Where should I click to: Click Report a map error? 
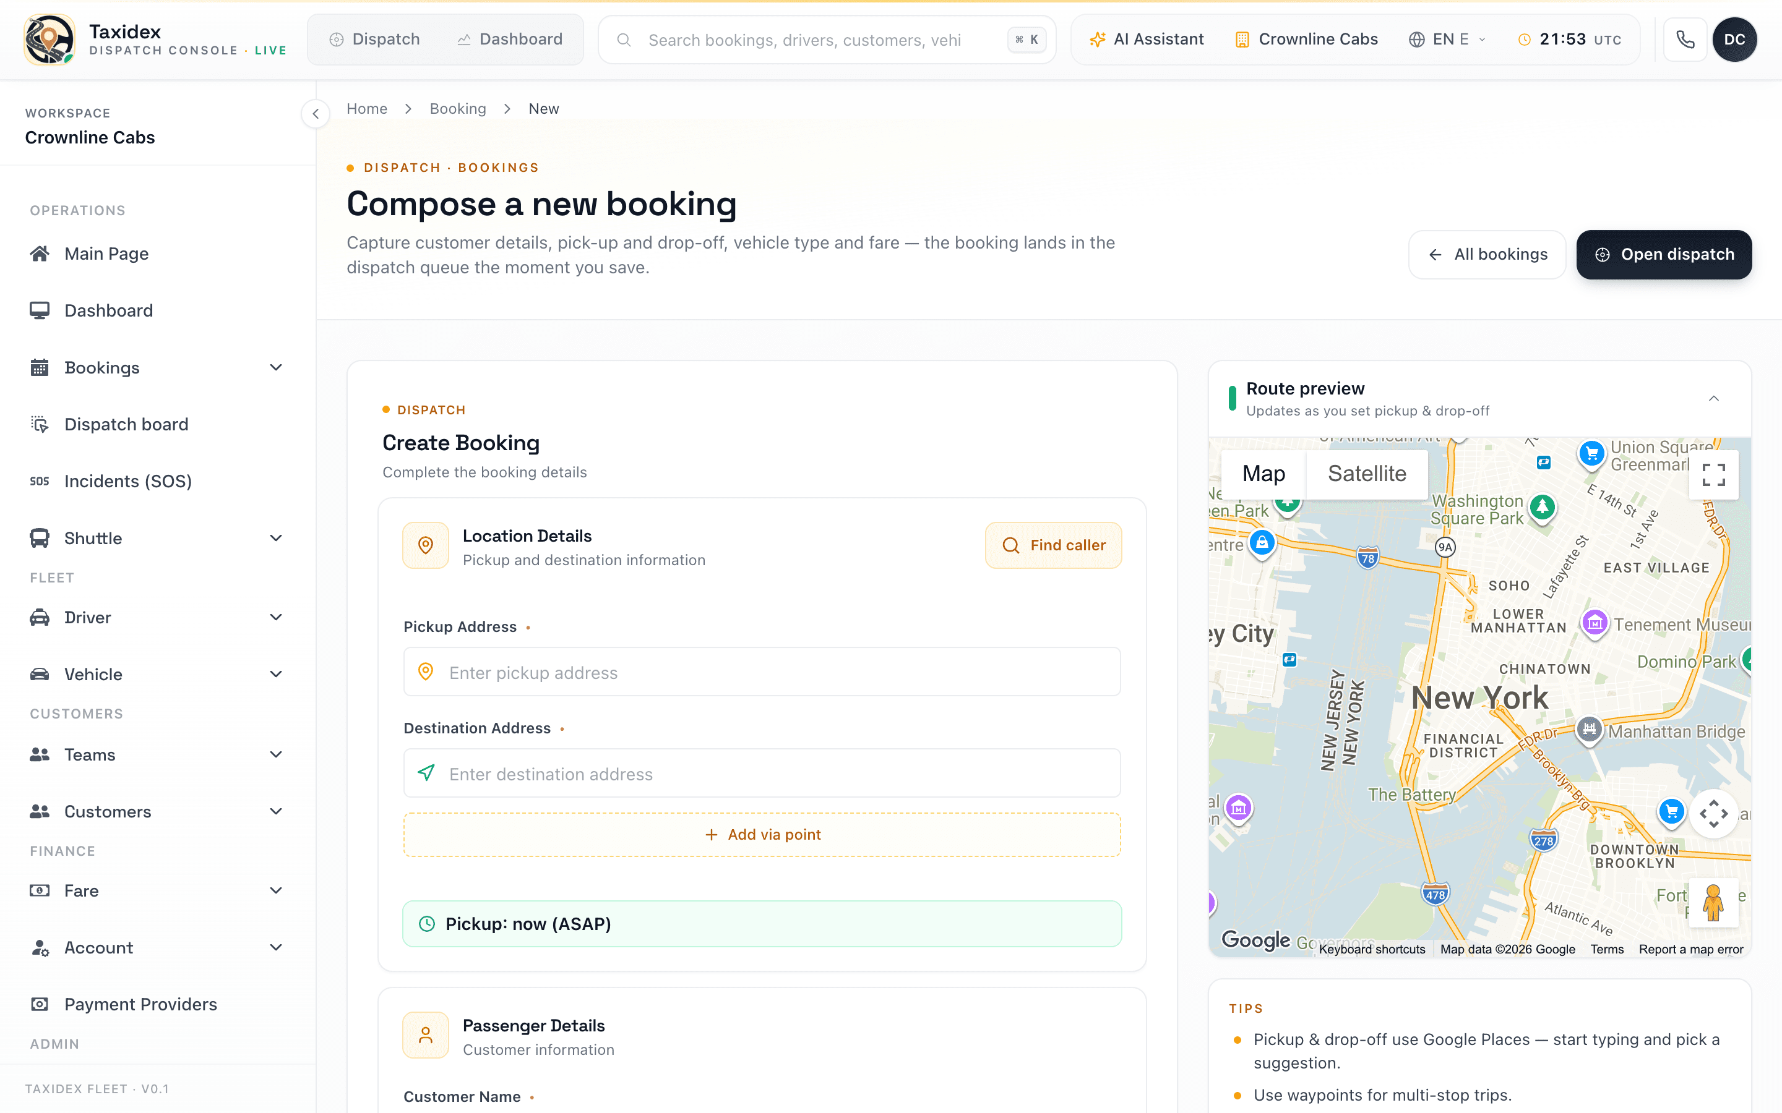click(1690, 950)
